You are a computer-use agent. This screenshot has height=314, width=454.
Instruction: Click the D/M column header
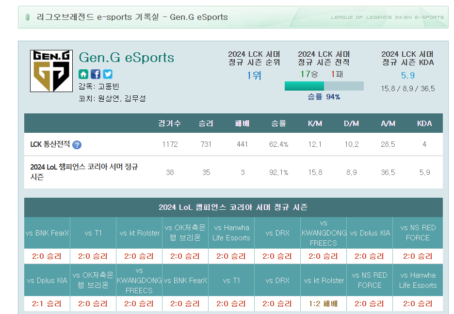pos(351,124)
